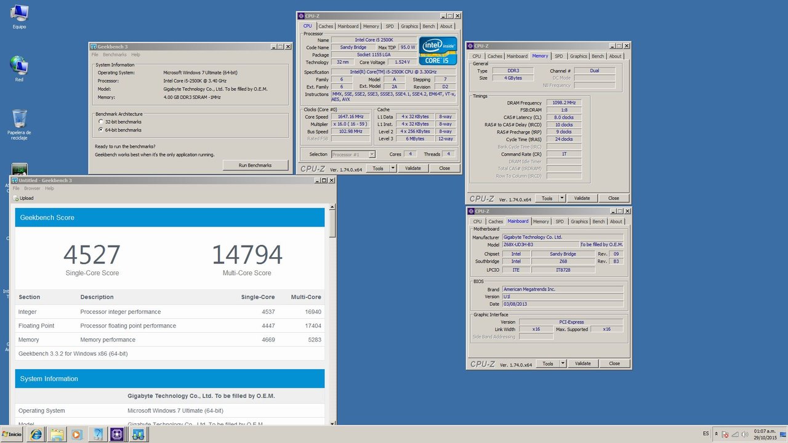Image resolution: width=788 pixels, height=443 pixels.
Task: Open Tools dropdown arrow in Mainboard window
Action: click(563, 364)
